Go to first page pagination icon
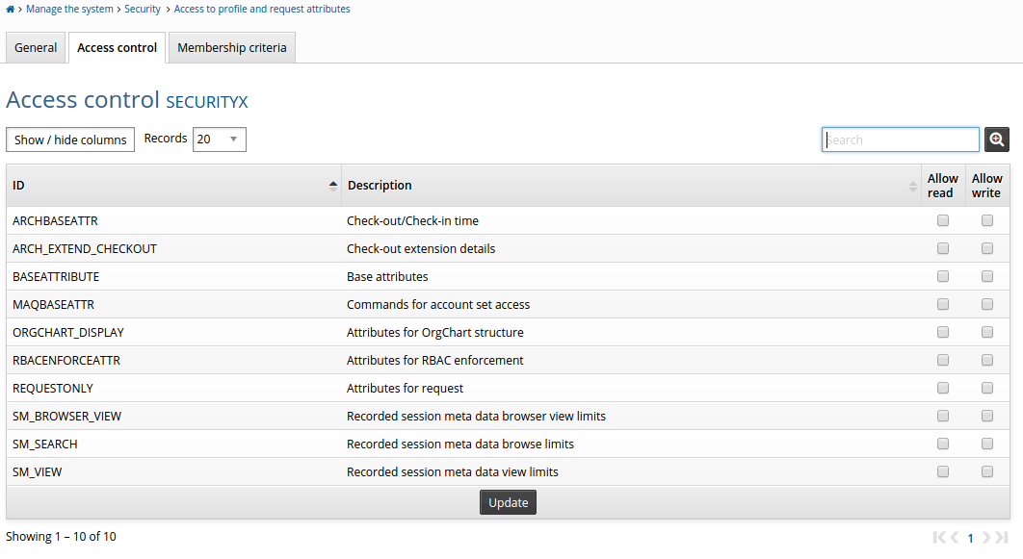Viewport: 1023px width, 559px height. [x=939, y=538]
